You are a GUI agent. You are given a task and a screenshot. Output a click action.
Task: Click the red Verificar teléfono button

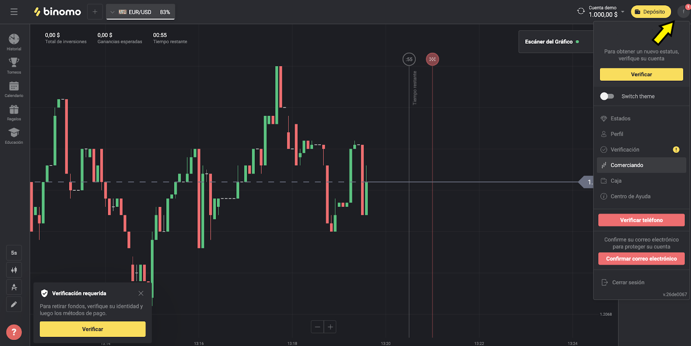click(641, 220)
